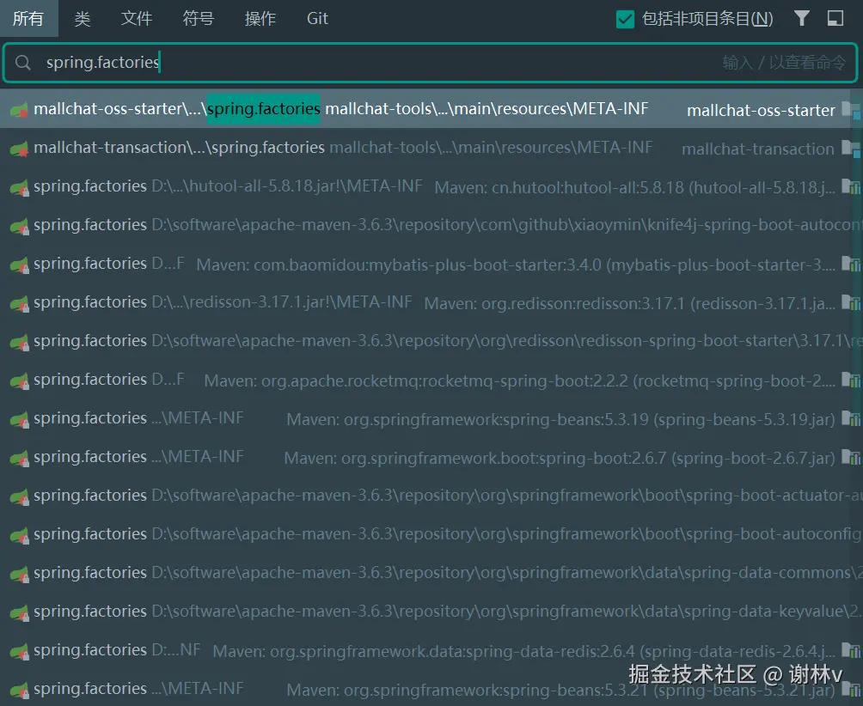Viewport: 863px width, 706px height.
Task: Switch to the 所有 tab
Action: (28, 19)
